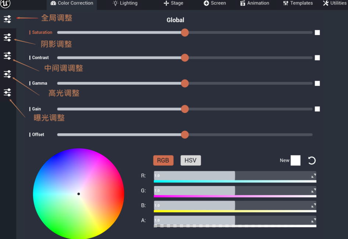Open the Stage tab
The width and height of the screenshot is (348, 239).
click(x=173, y=3)
